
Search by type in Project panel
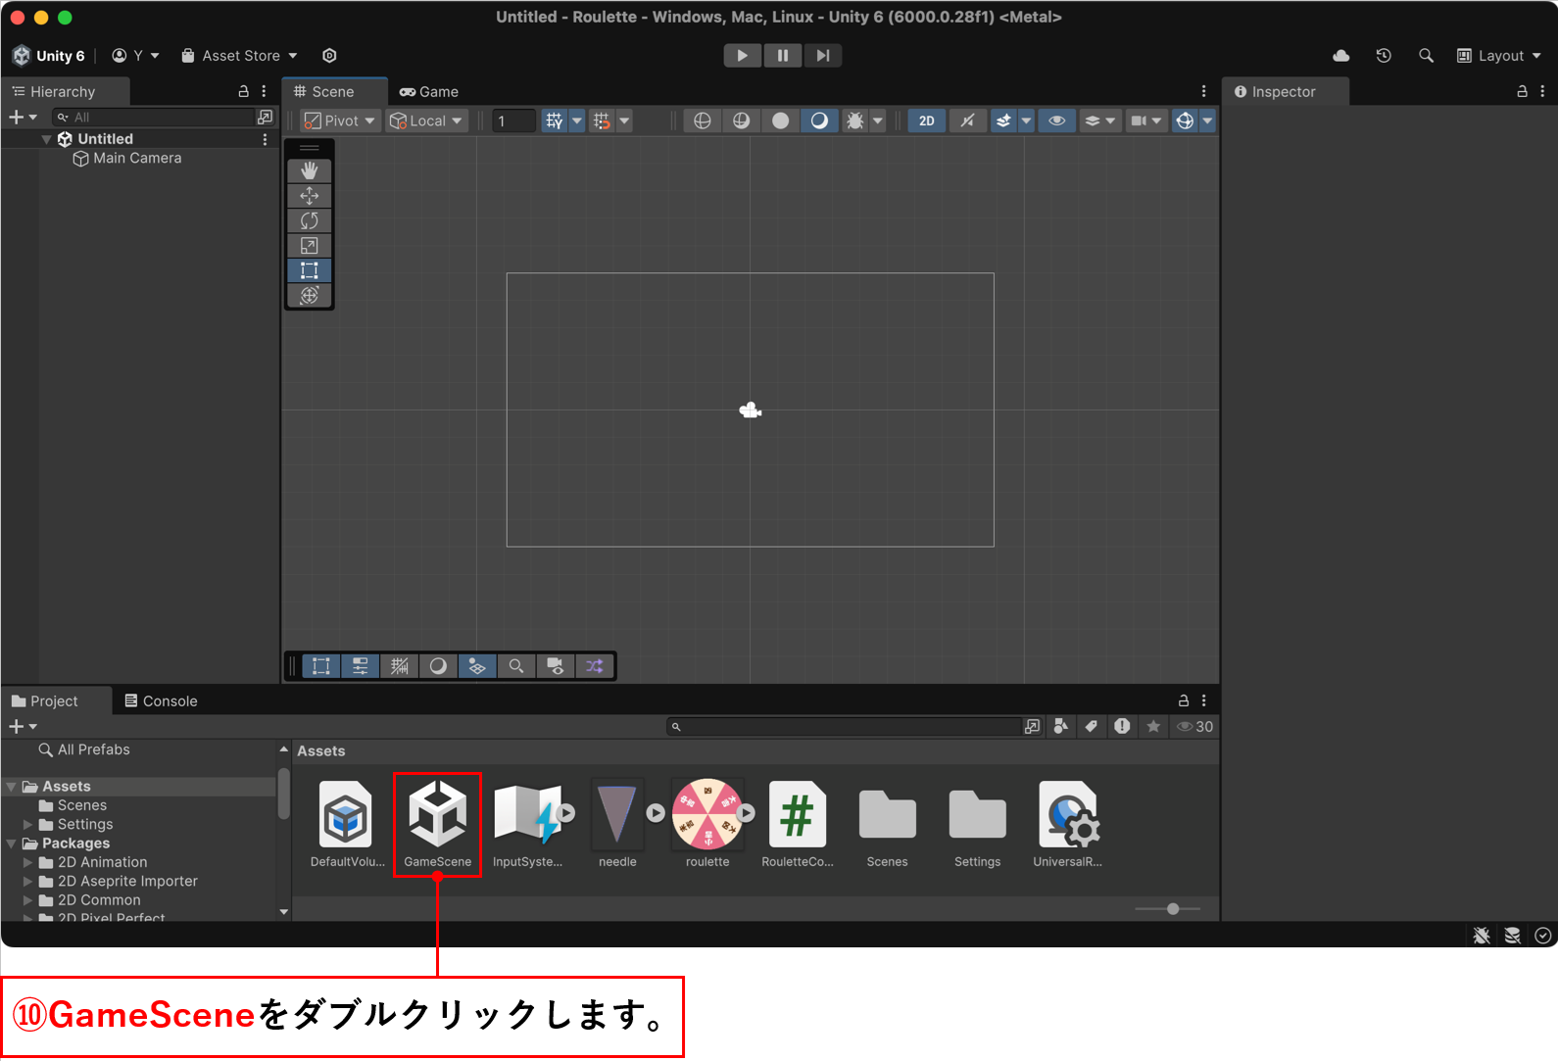click(x=1060, y=726)
